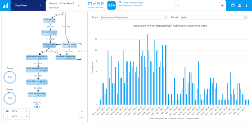Screen dimensions: 252x123
Task: Increase the 40% flows percentage
Action: pyautogui.click(x=27, y=116)
